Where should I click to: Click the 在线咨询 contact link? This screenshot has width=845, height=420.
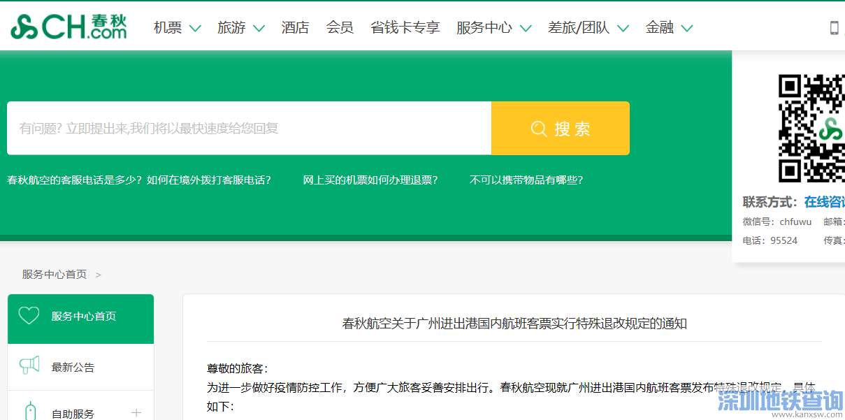(825, 202)
